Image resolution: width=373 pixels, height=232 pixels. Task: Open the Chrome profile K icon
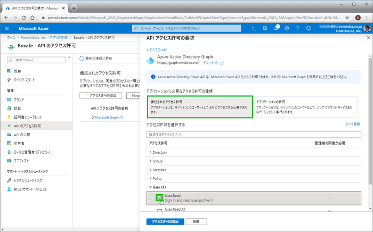[x=358, y=18]
